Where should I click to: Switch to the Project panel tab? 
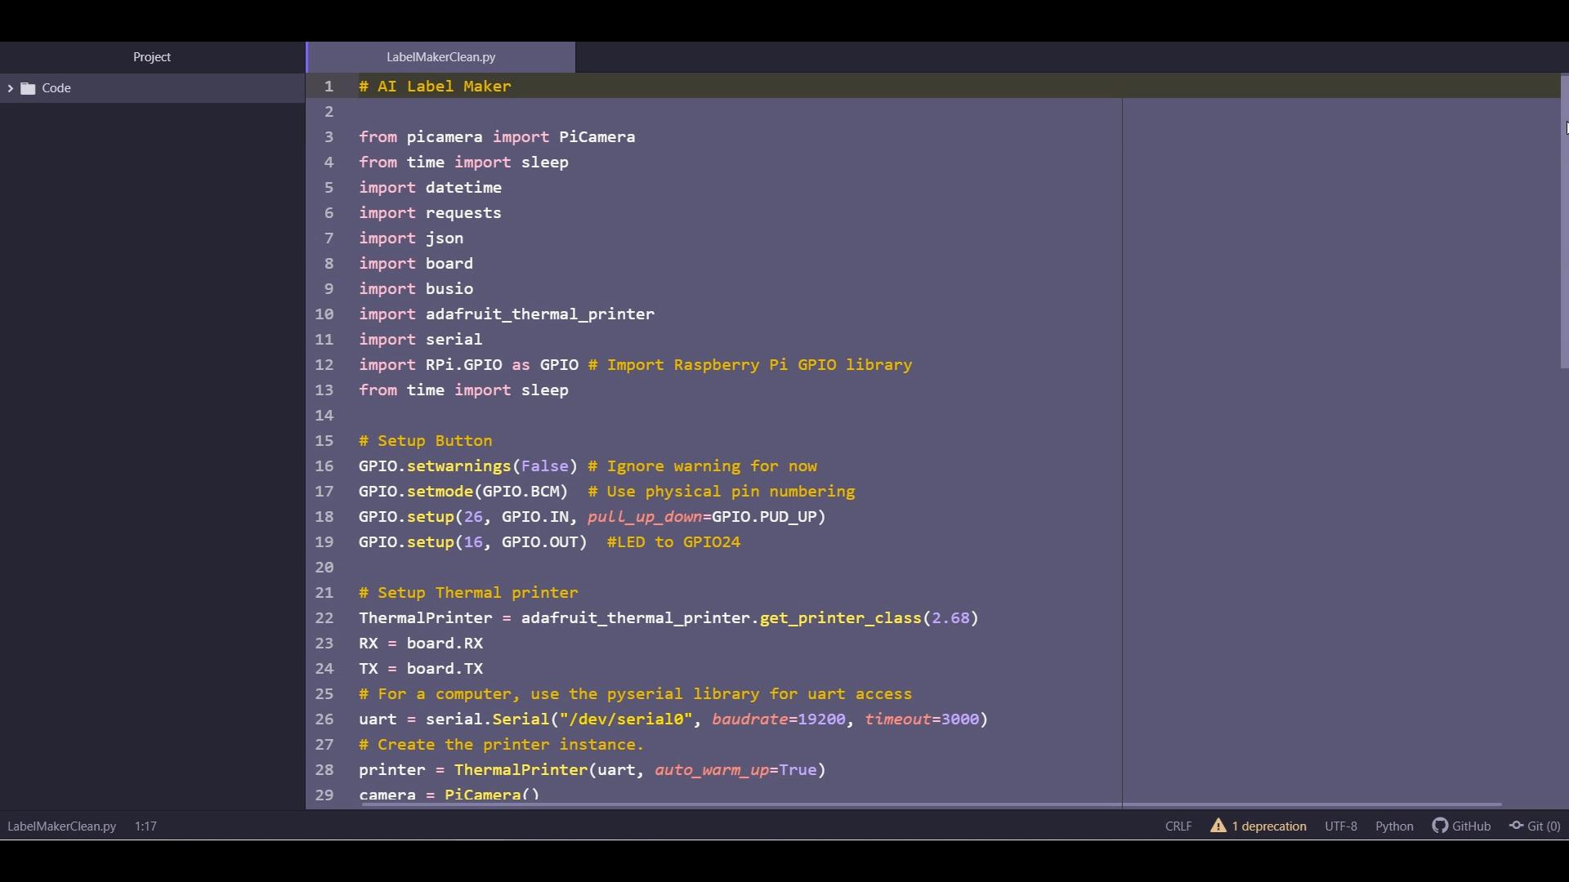[x=152, y=57]
